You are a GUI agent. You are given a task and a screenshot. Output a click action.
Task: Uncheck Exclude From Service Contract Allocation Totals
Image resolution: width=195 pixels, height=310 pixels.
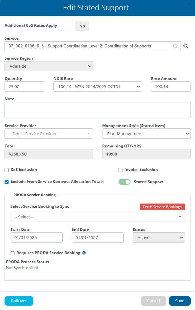(x=7, y=182)
